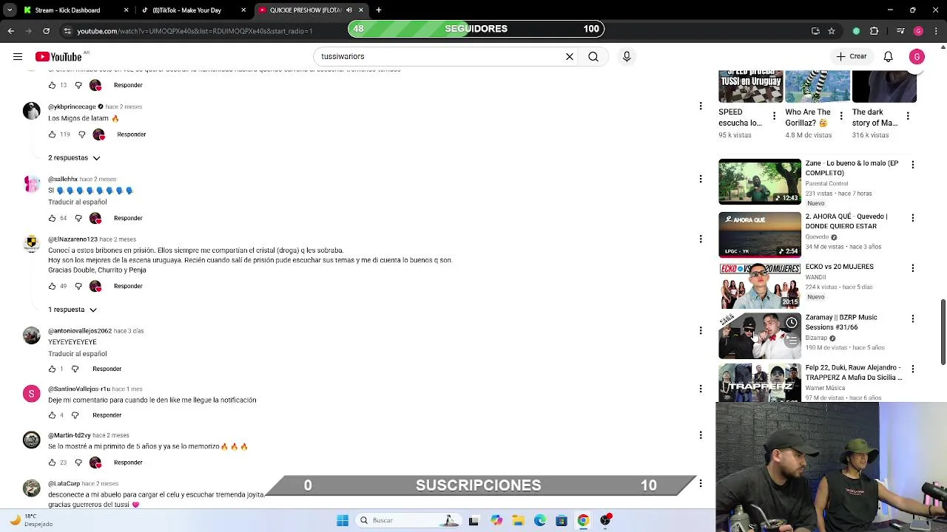This screenshot has width=947, height=532.
Task: Open Felp 22, Duki TRAPPERZ video title
Action: tap(853, 372)
